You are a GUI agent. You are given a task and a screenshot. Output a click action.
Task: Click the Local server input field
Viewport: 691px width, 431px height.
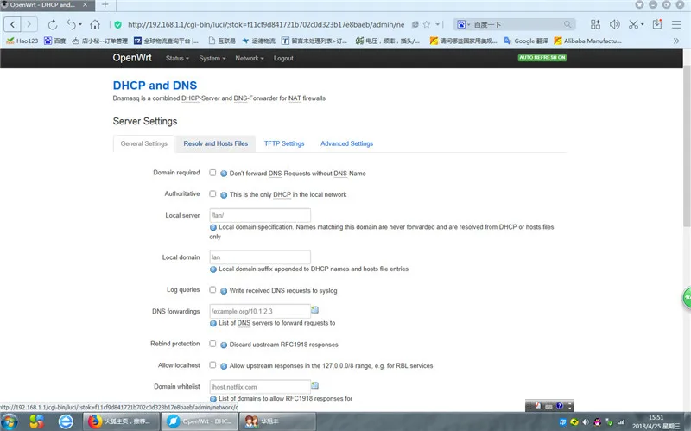(260, 215)
